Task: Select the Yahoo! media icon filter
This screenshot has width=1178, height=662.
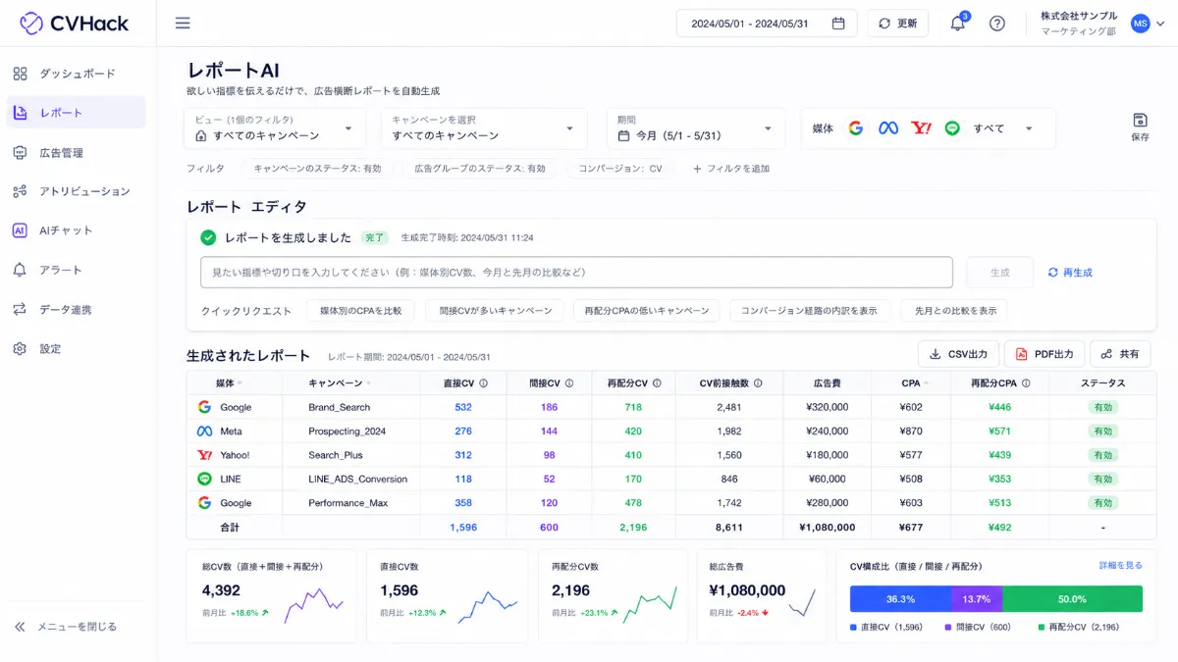Action: (921, 128)
